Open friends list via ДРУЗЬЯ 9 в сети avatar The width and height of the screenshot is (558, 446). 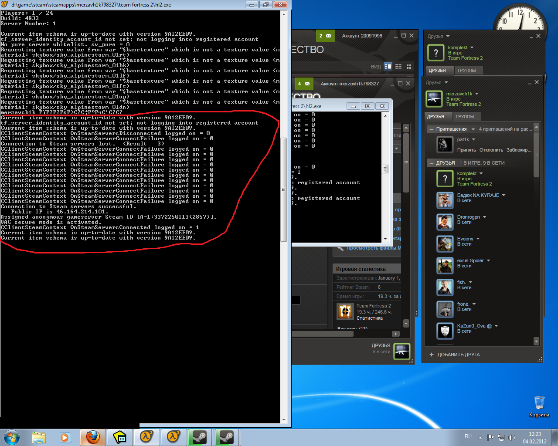[x=401, y=351]
